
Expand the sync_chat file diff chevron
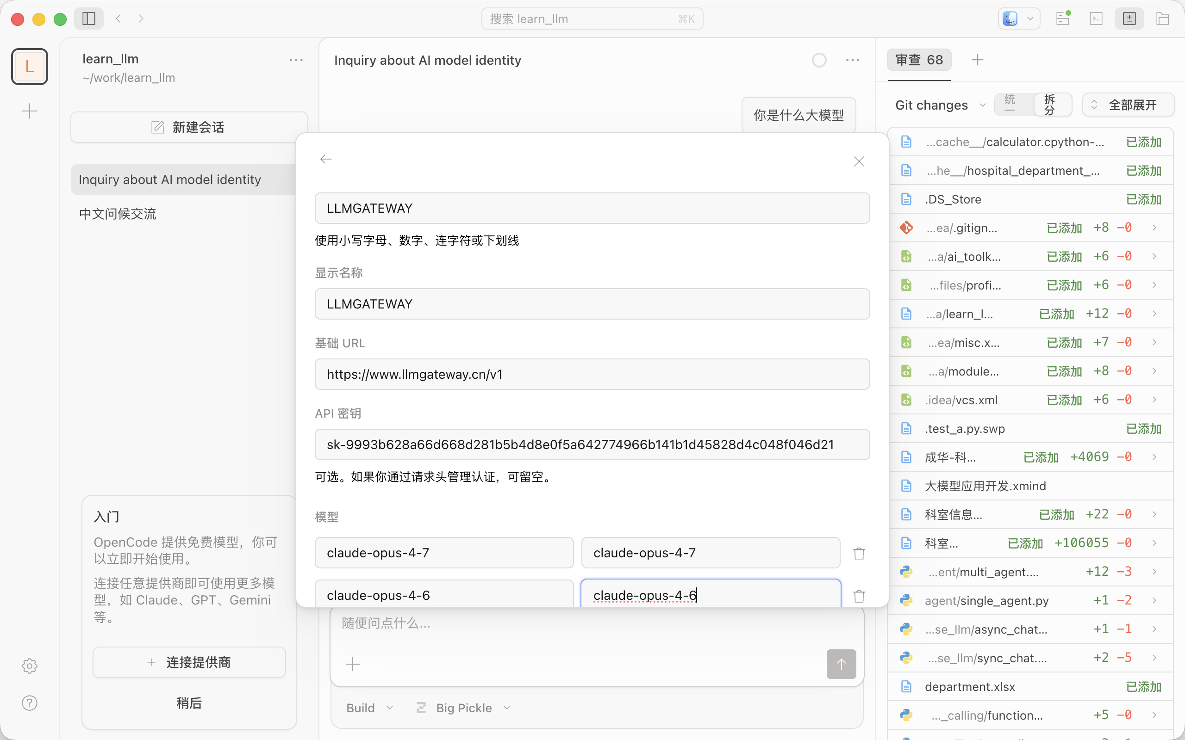click(x=1154, y=657)
